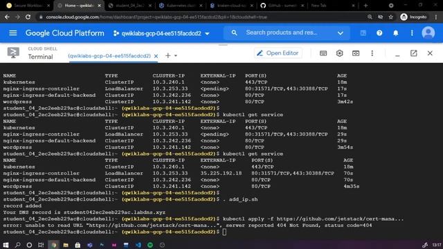The height and width of the screenshot is (249, 443).
Task: Click the '. add_ip.sh' command text
Action: (240, 199)
